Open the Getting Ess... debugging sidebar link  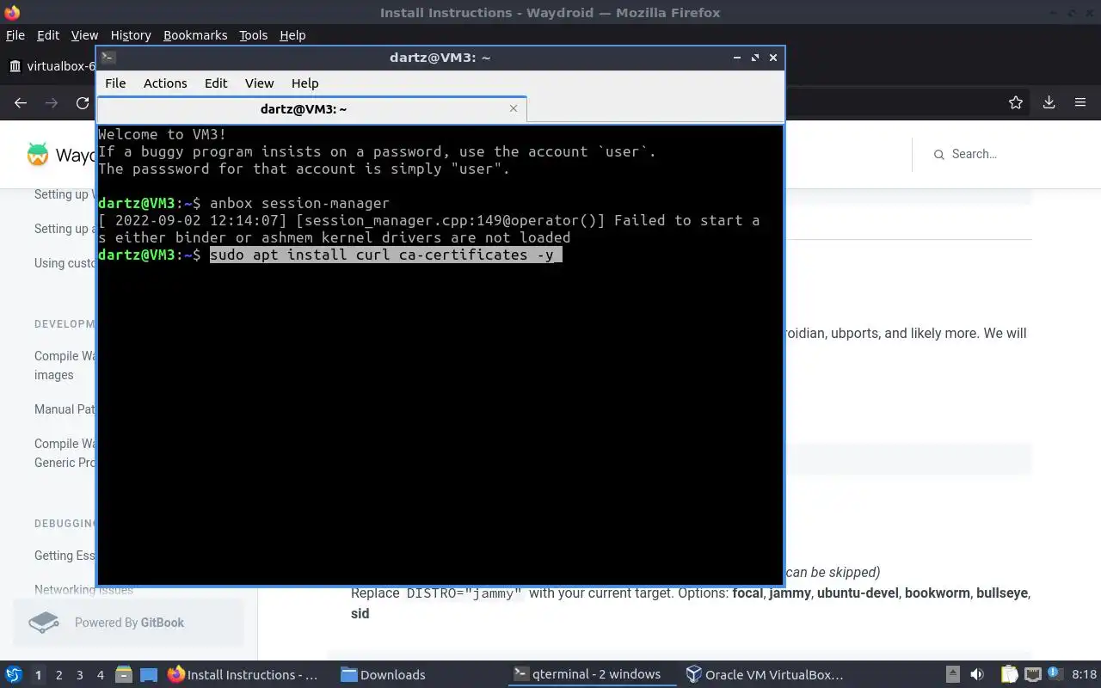(x=65, y=556)
